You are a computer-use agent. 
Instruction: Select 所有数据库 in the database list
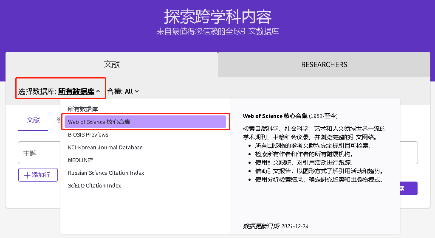(x=83, y=109)
